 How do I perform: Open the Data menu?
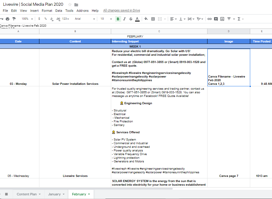[x=59, y=11]
